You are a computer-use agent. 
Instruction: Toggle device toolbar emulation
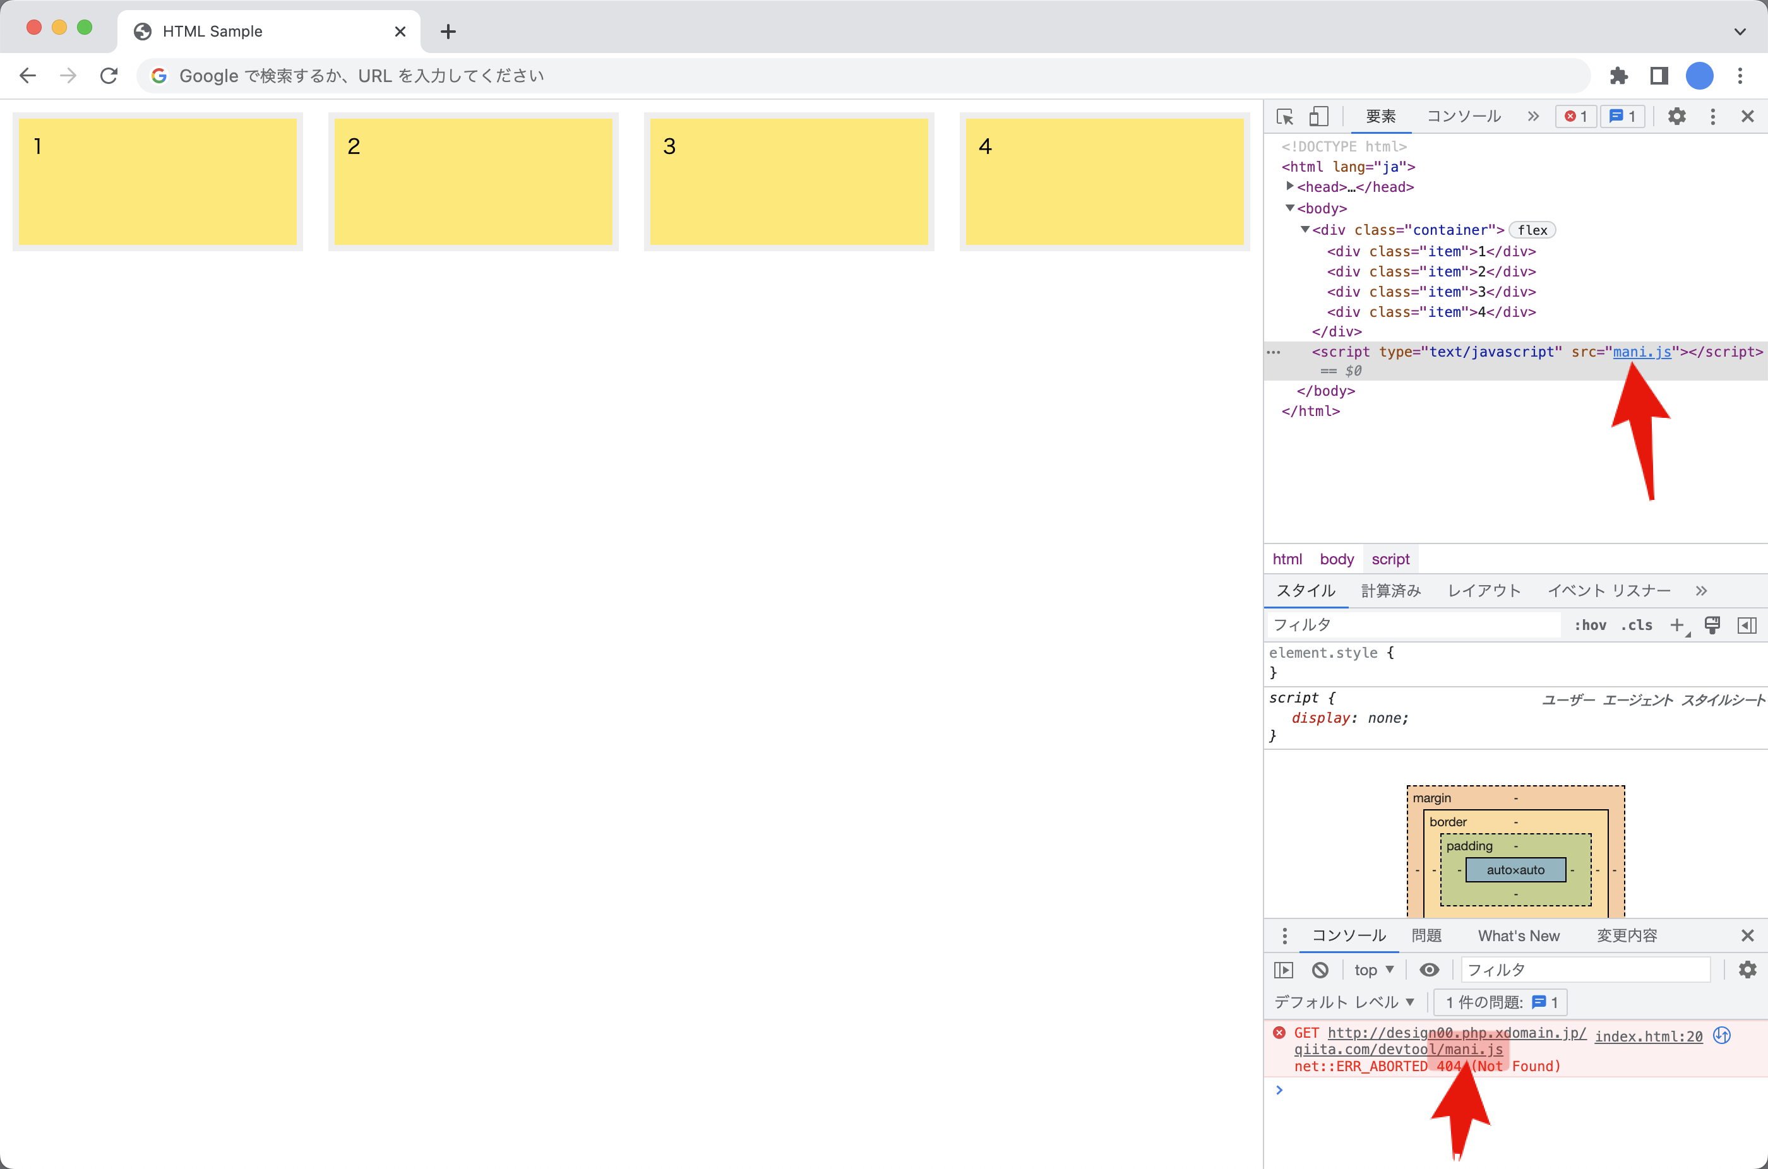[x=1319, y=116]
